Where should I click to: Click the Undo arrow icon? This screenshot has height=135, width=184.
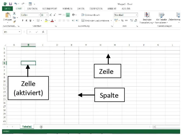point(16,4)
